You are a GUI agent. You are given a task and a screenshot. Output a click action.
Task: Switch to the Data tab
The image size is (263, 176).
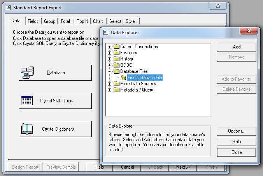coord(16,21)
